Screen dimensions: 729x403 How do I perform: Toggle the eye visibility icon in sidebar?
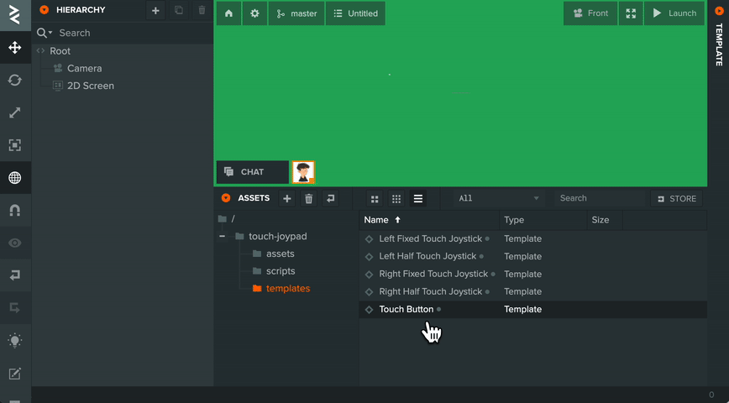click(x=15, y=243)
